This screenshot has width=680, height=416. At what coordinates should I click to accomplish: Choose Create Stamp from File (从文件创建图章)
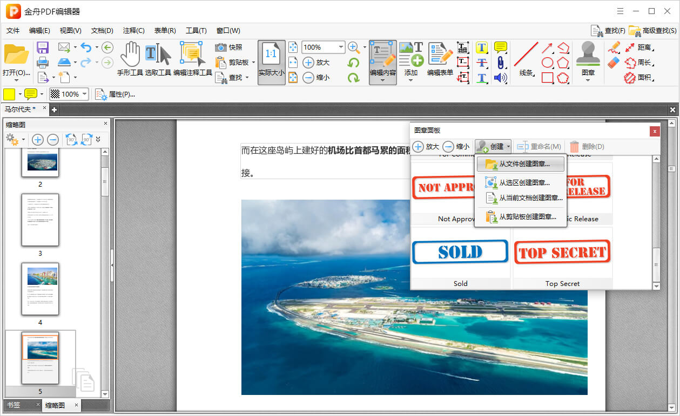[x=524, y=163]
